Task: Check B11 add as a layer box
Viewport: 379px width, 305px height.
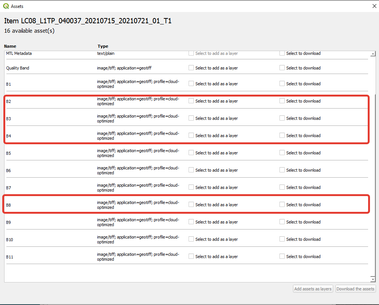Action: (x=191, y=257)
